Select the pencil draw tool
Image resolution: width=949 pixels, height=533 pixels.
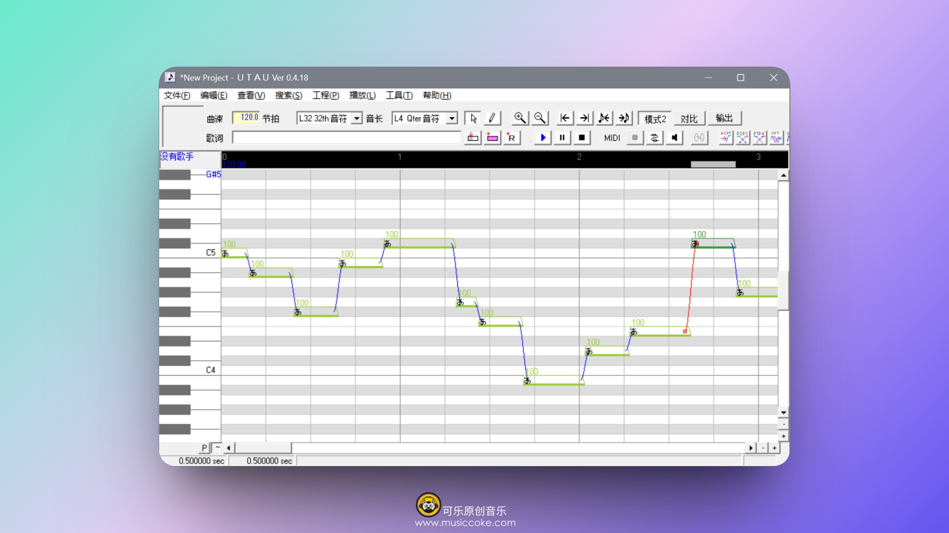[x=492, y=118]
